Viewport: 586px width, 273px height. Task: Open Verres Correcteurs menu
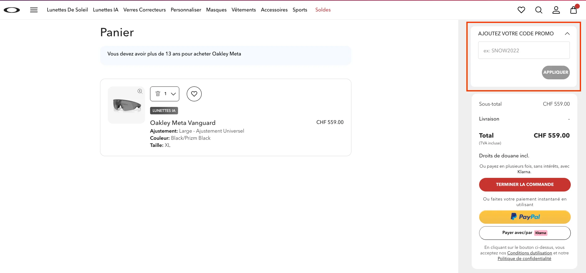(144, 10)
